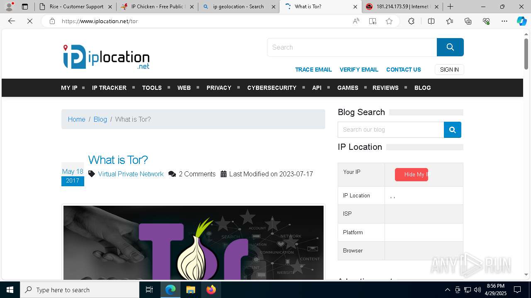Click the Tor onion article image
Viewport: 531px width, 298px height.
click(x=193, y=243)
